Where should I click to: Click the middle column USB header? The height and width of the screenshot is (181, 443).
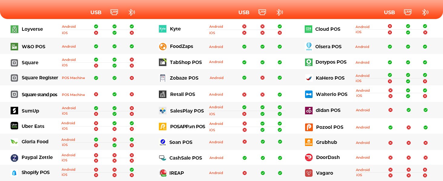(x=244, y=12)
